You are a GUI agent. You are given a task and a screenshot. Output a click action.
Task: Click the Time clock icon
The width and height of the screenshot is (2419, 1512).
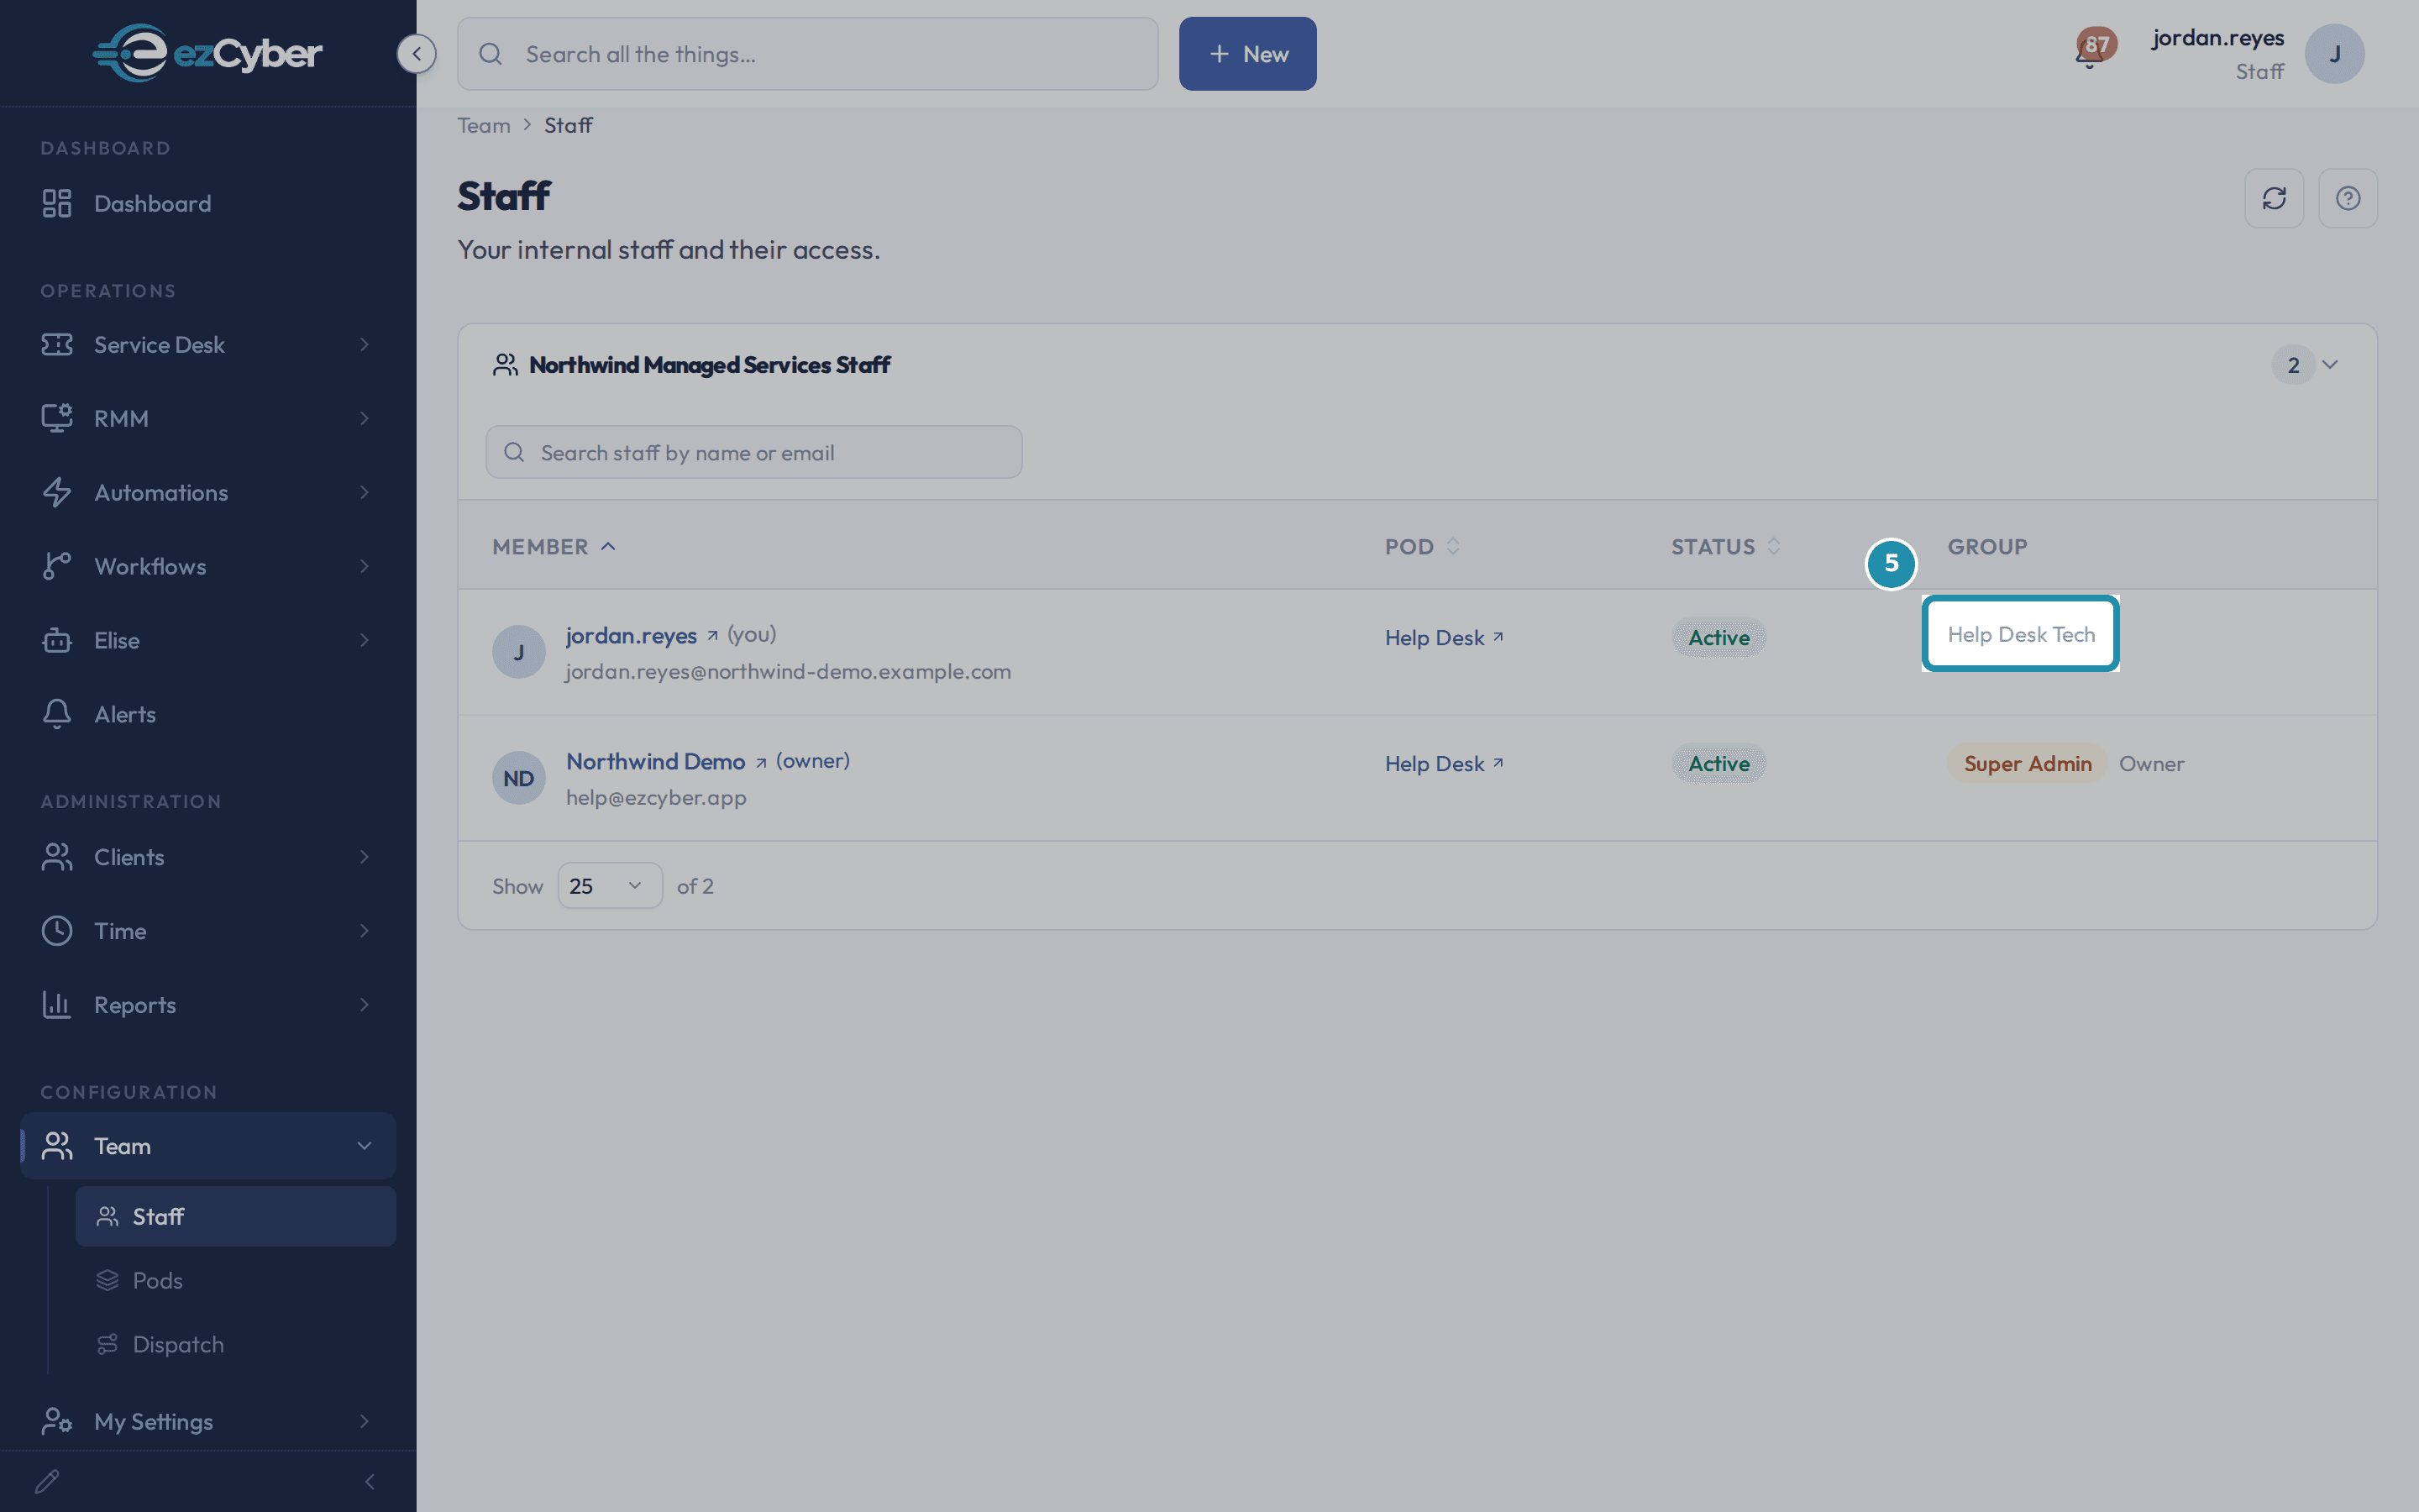pyautogui.click(x=57, y=931)
